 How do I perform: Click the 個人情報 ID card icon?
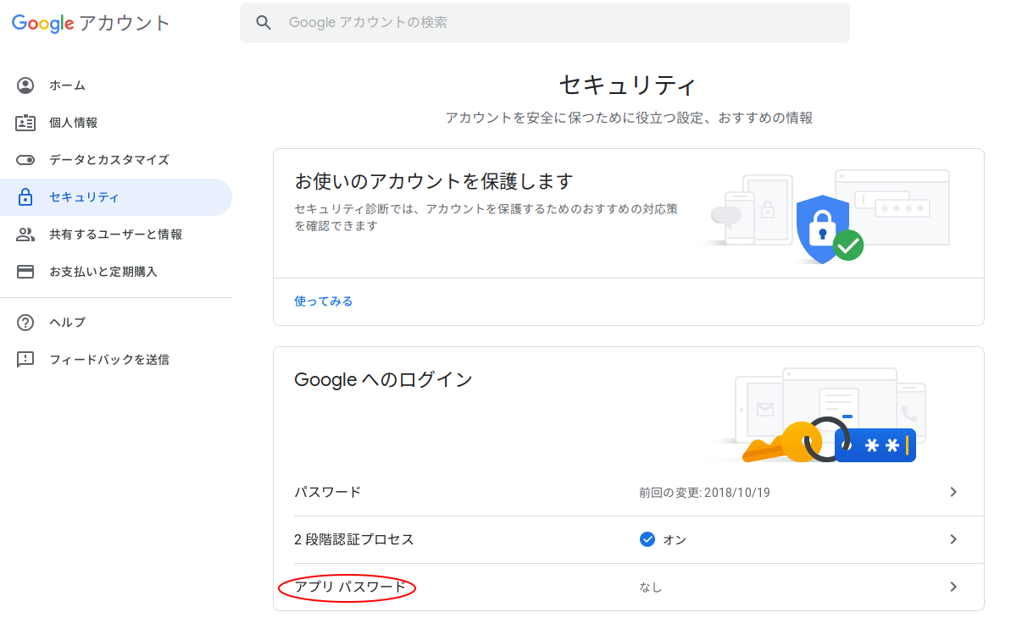tap(25, 123)
